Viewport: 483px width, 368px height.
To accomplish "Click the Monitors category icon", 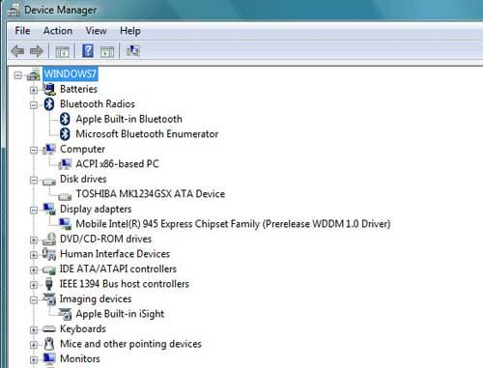I will coord(49,358).
